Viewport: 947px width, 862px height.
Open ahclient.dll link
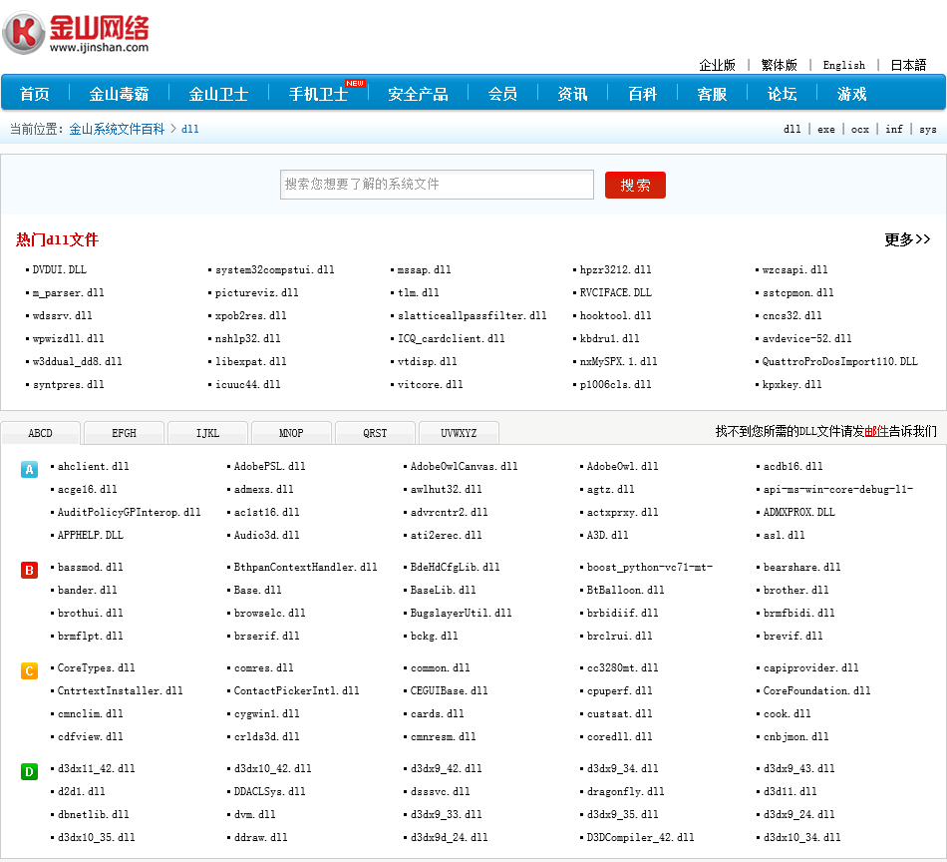pyautogui.click(x=93, y=466)
